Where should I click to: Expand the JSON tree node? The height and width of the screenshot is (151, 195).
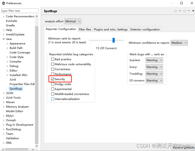4,93
